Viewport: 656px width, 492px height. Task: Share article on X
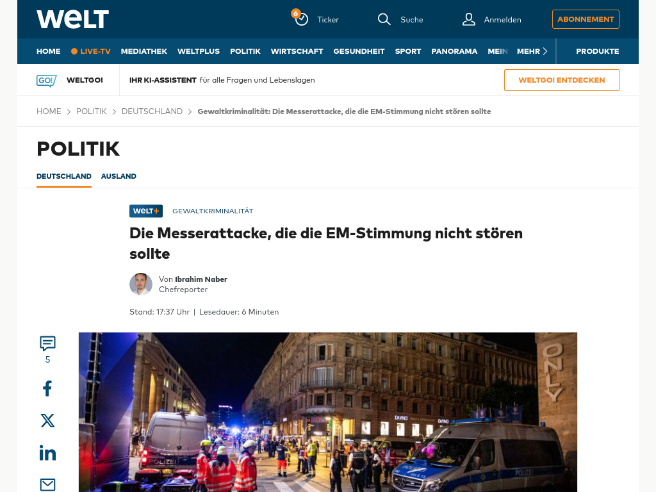[x=47, y=420]
